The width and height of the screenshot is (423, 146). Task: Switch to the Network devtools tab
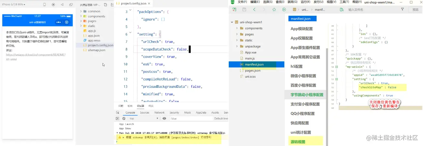tap(159, 113)
